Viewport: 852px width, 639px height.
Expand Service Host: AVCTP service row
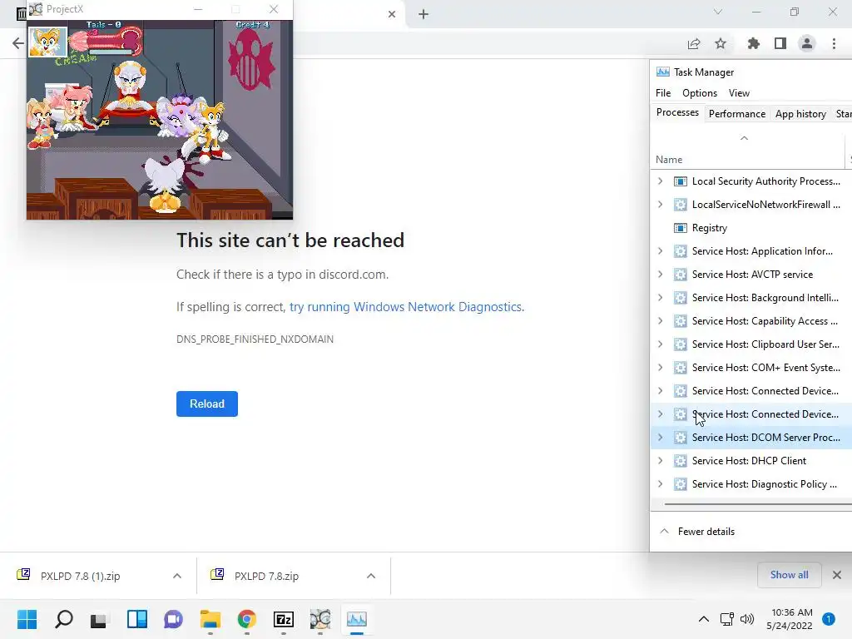(660, 275)
